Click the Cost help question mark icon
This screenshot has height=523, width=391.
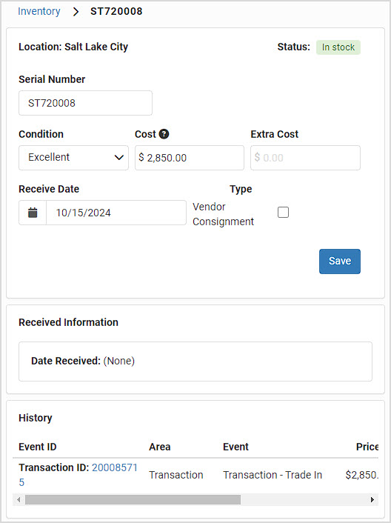164,134
